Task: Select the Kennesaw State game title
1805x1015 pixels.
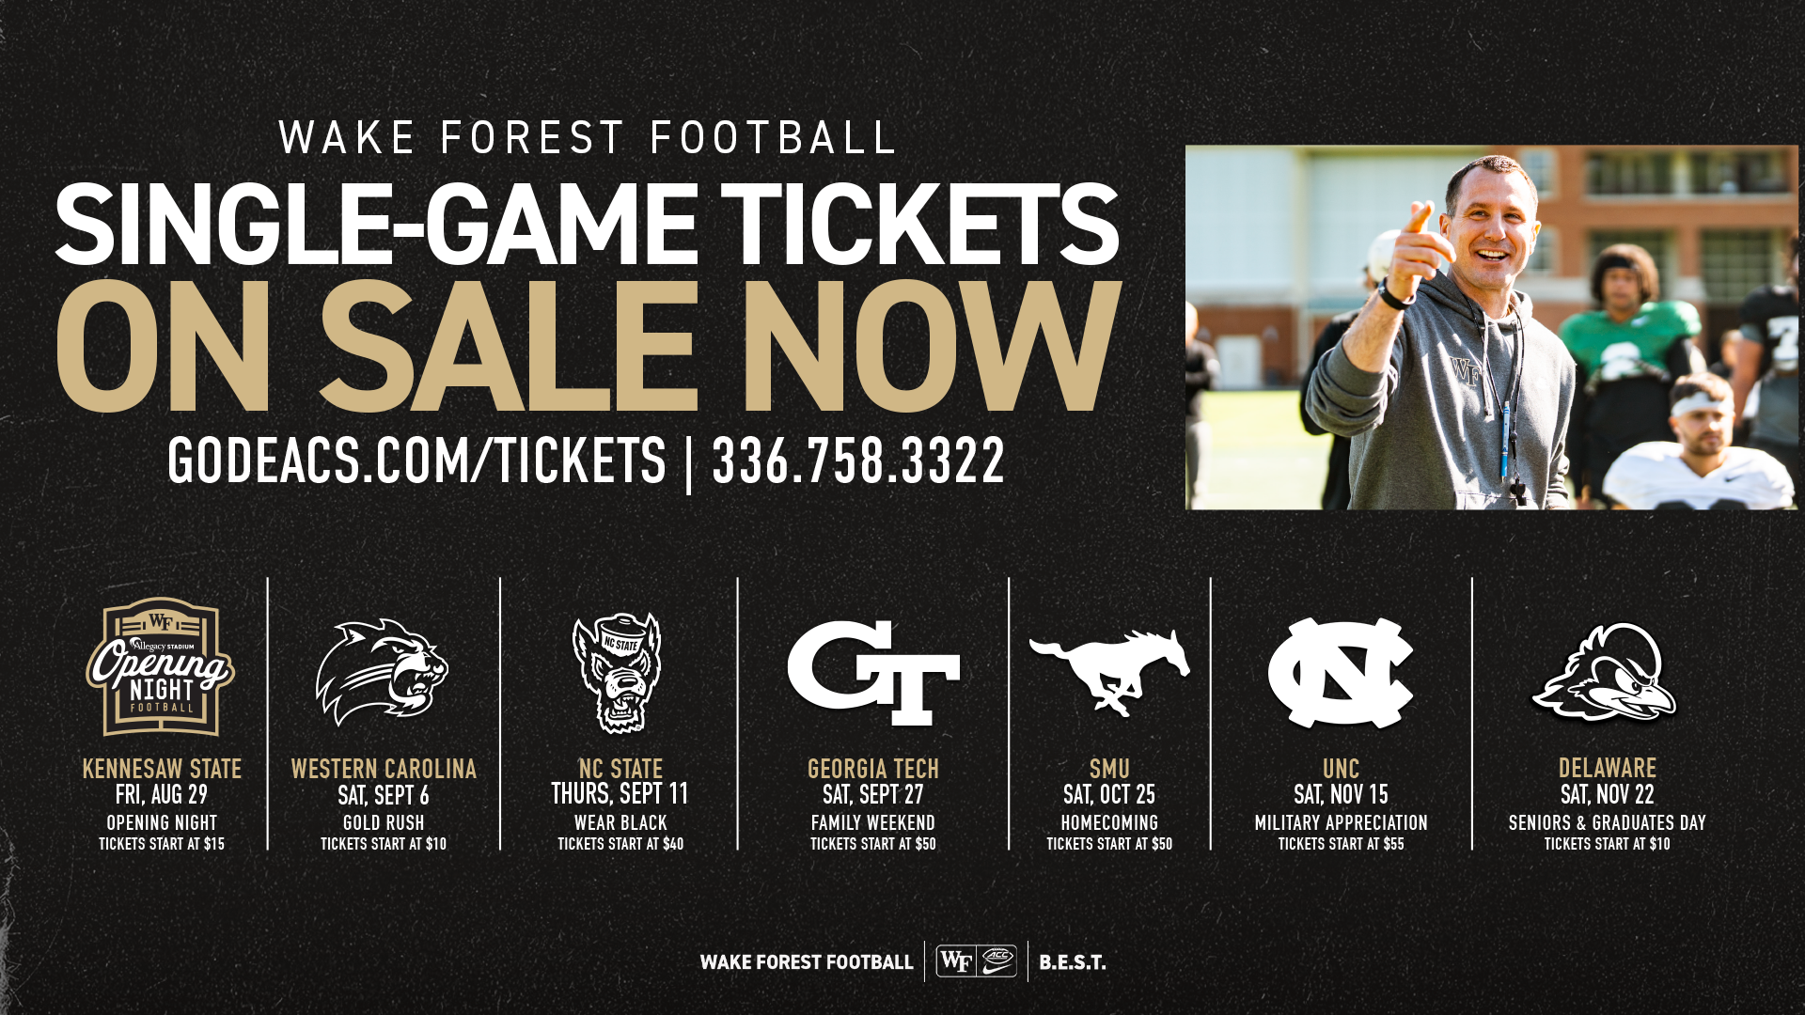Action: click(x=162, y=769)
